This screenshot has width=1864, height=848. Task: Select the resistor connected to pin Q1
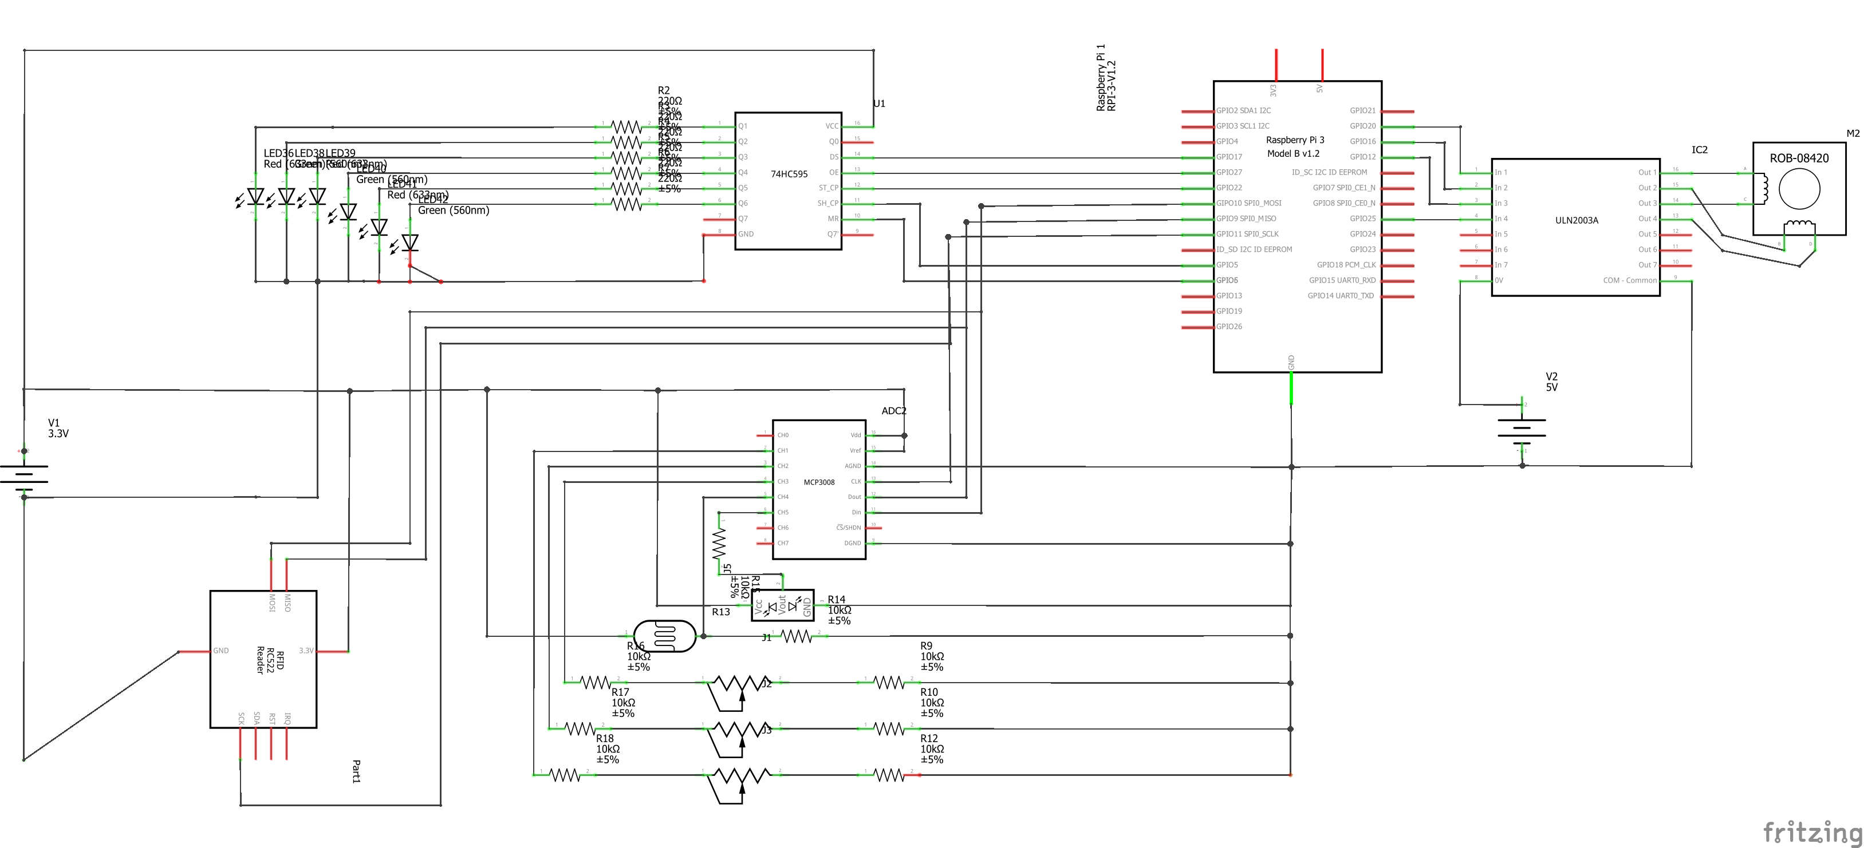(626, 127)
